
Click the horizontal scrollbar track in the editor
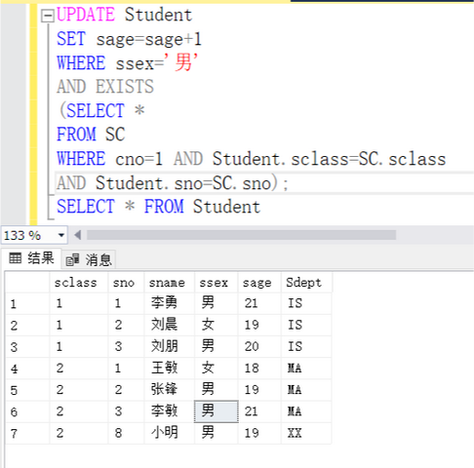pyautogui.click(x=241, y=235)
